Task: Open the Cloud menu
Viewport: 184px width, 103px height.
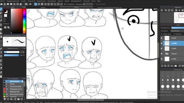Action: pyautogui.click(x=93, y=1)
